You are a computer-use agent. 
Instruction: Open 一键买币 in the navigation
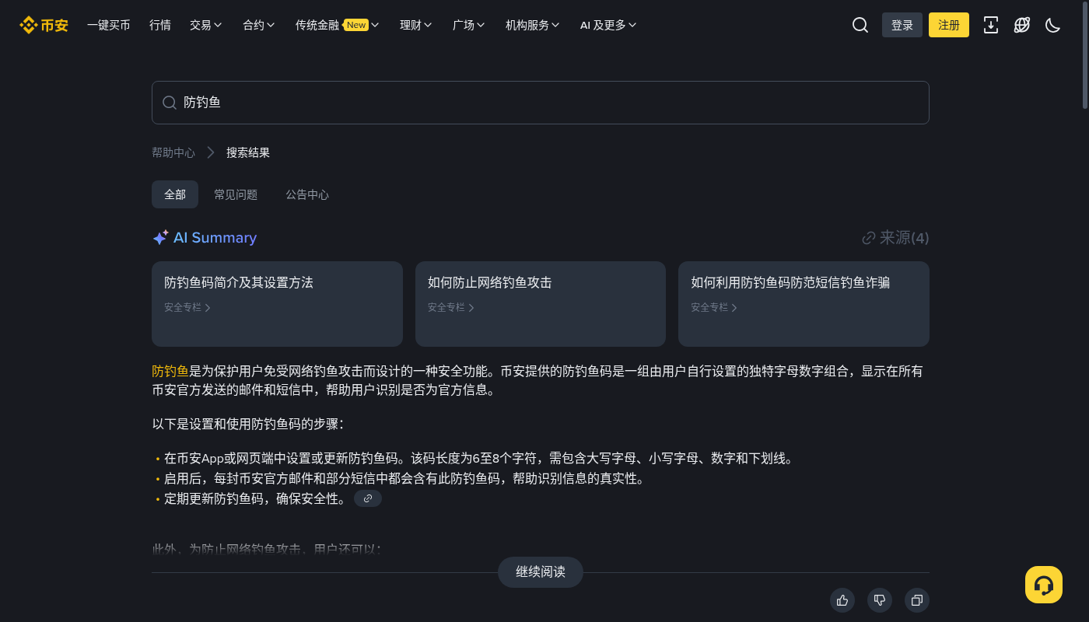(109, 25)
